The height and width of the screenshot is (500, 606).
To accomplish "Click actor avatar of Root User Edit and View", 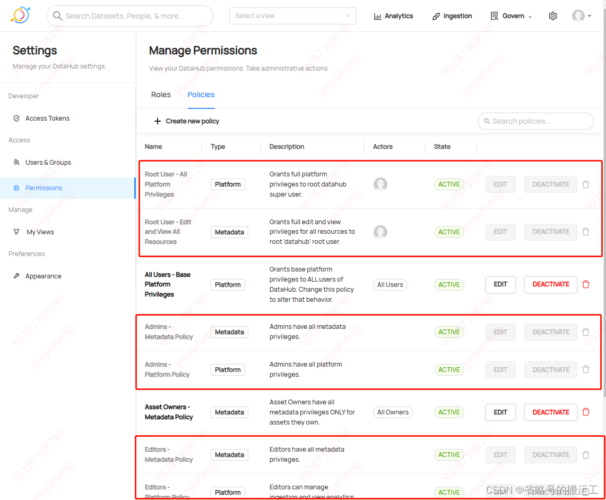I will pos(380,232).
